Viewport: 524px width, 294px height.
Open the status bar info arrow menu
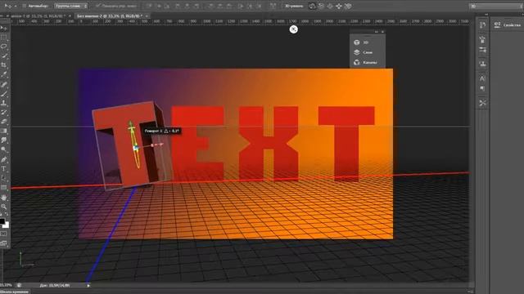pyautogui.click(x=88, y=285)
